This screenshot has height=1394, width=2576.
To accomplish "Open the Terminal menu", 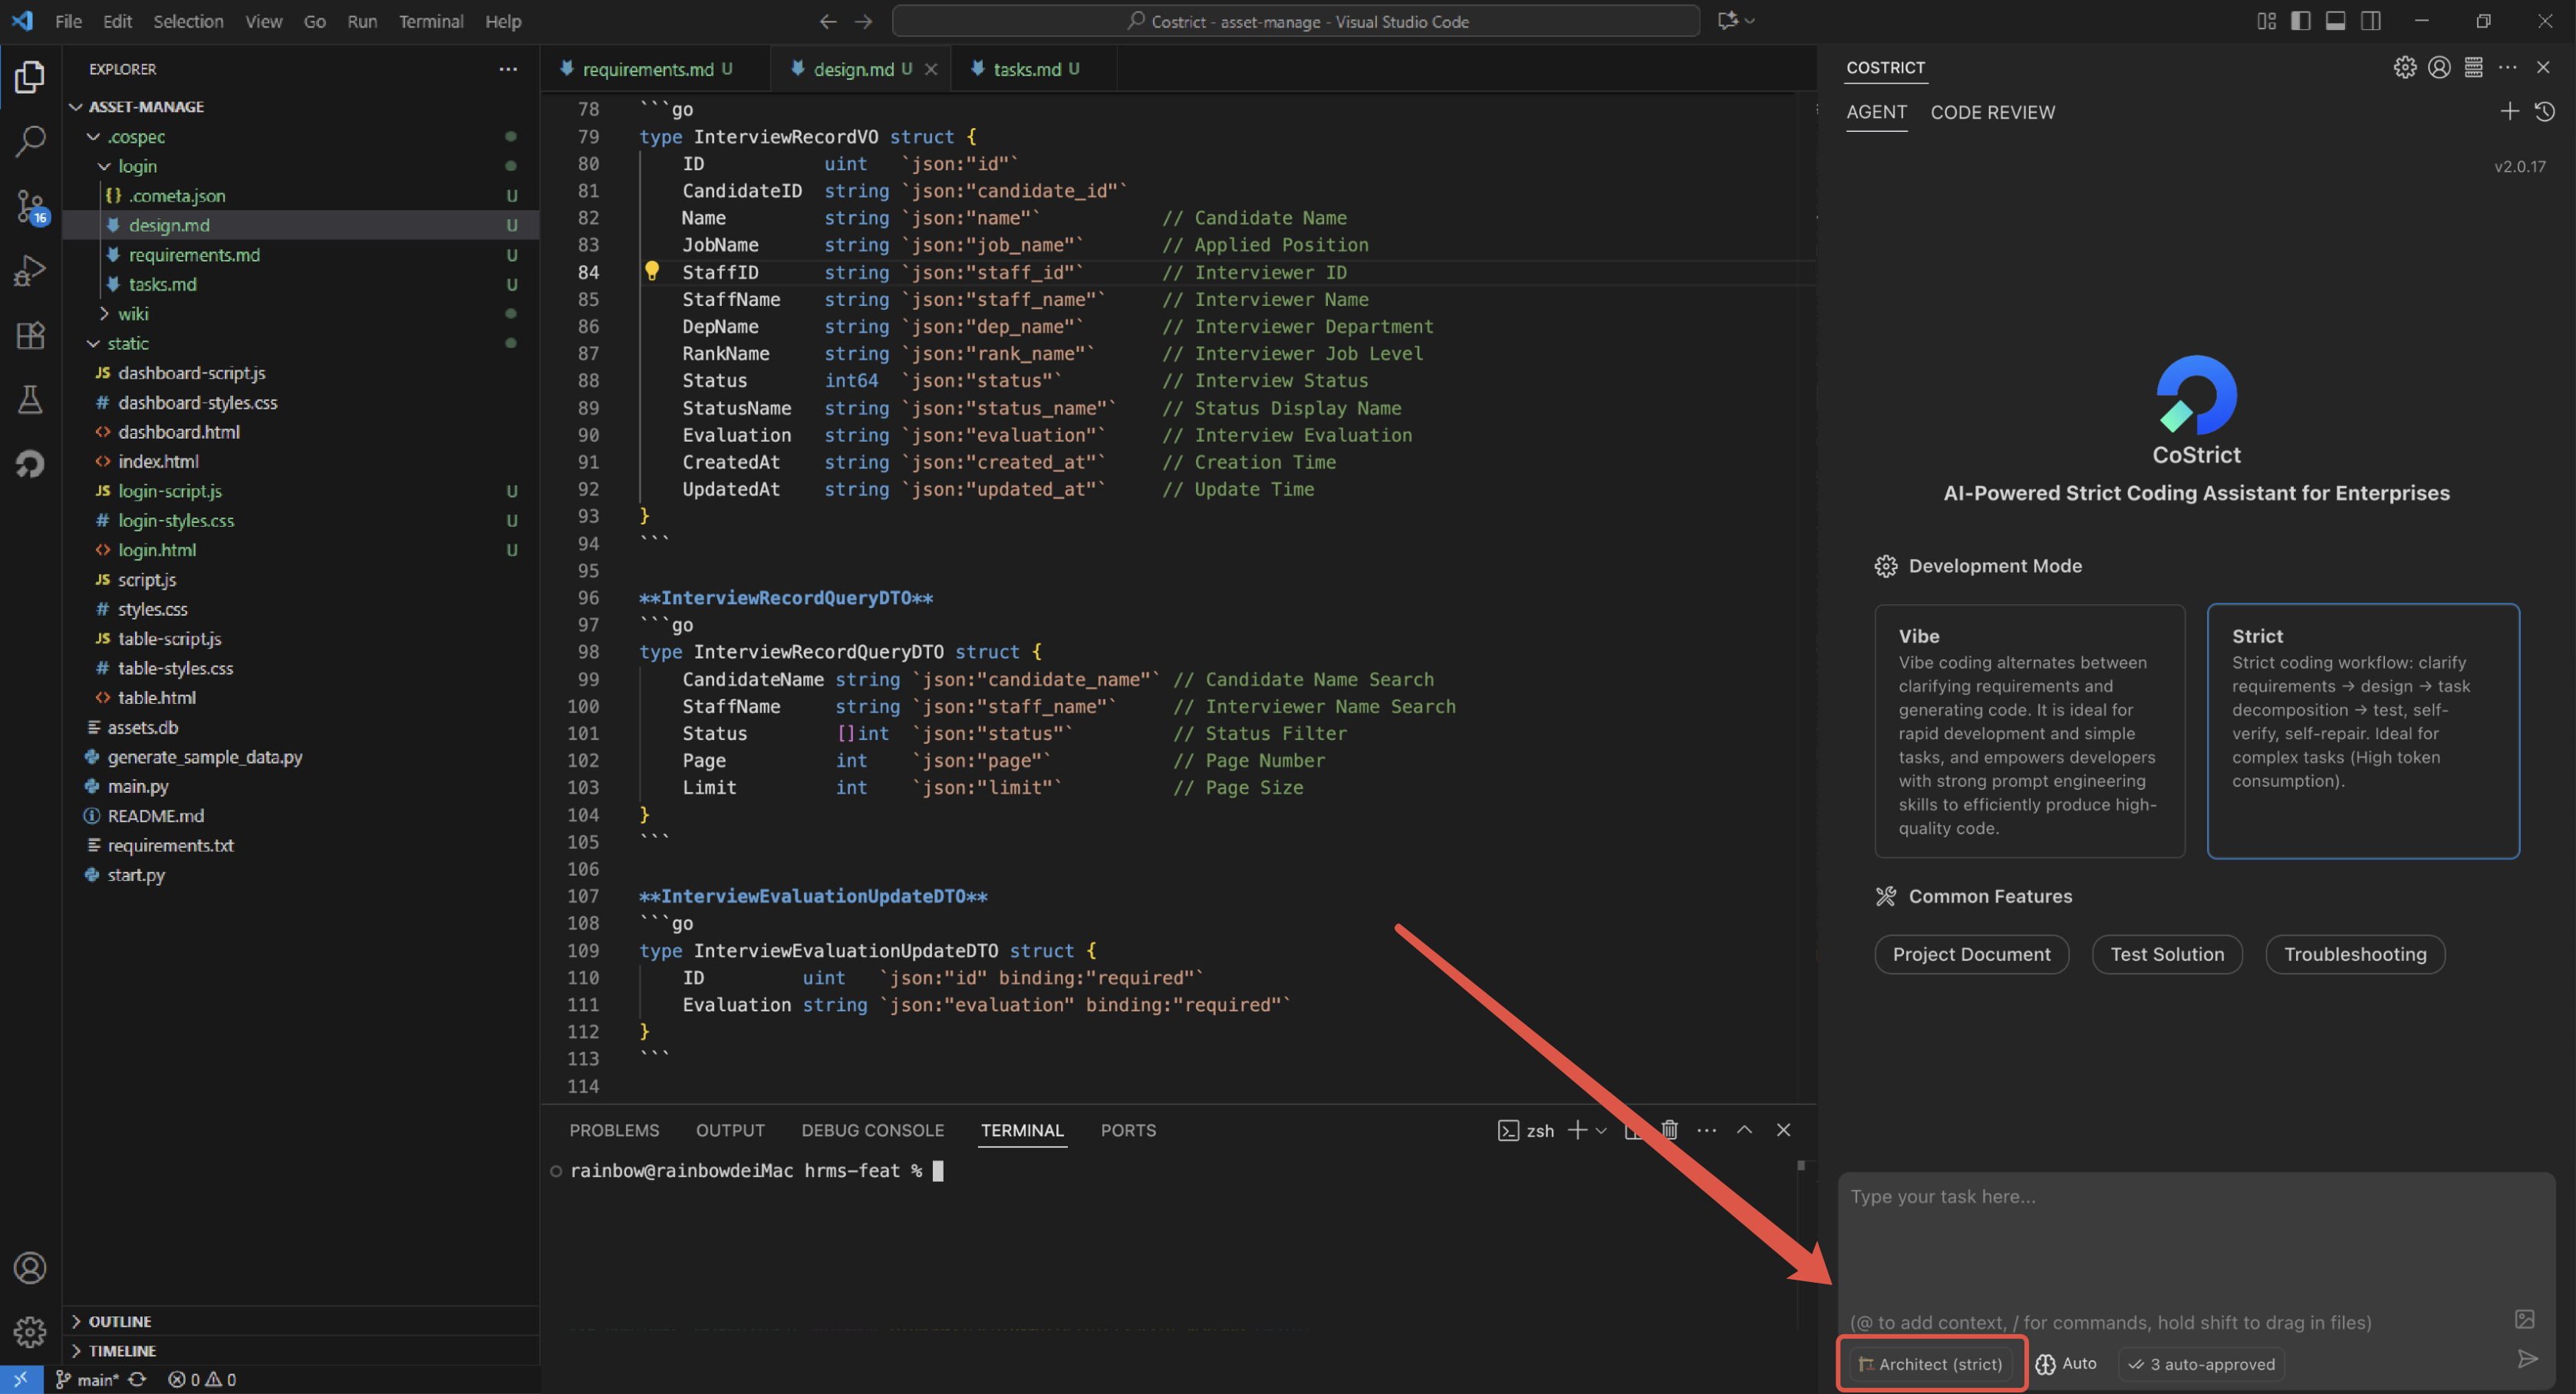I will click(430, 21).
